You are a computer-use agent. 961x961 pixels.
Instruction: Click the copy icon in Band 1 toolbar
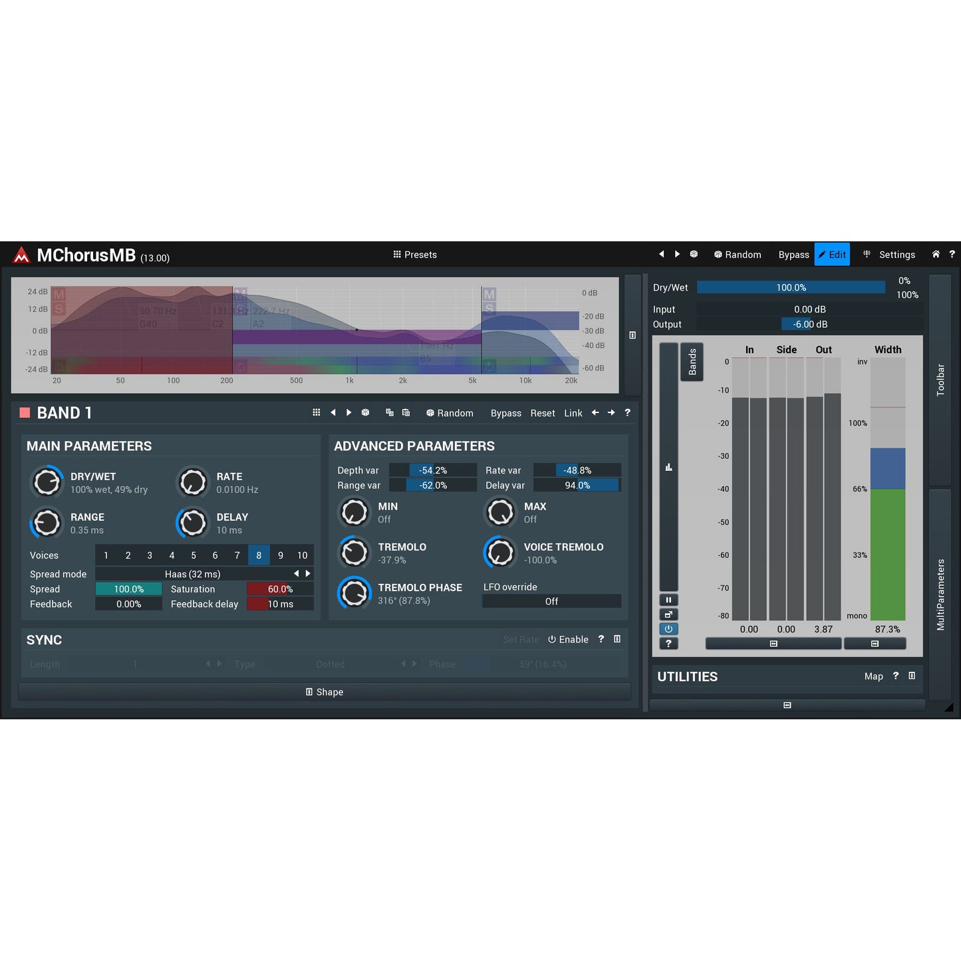[390, 412]
